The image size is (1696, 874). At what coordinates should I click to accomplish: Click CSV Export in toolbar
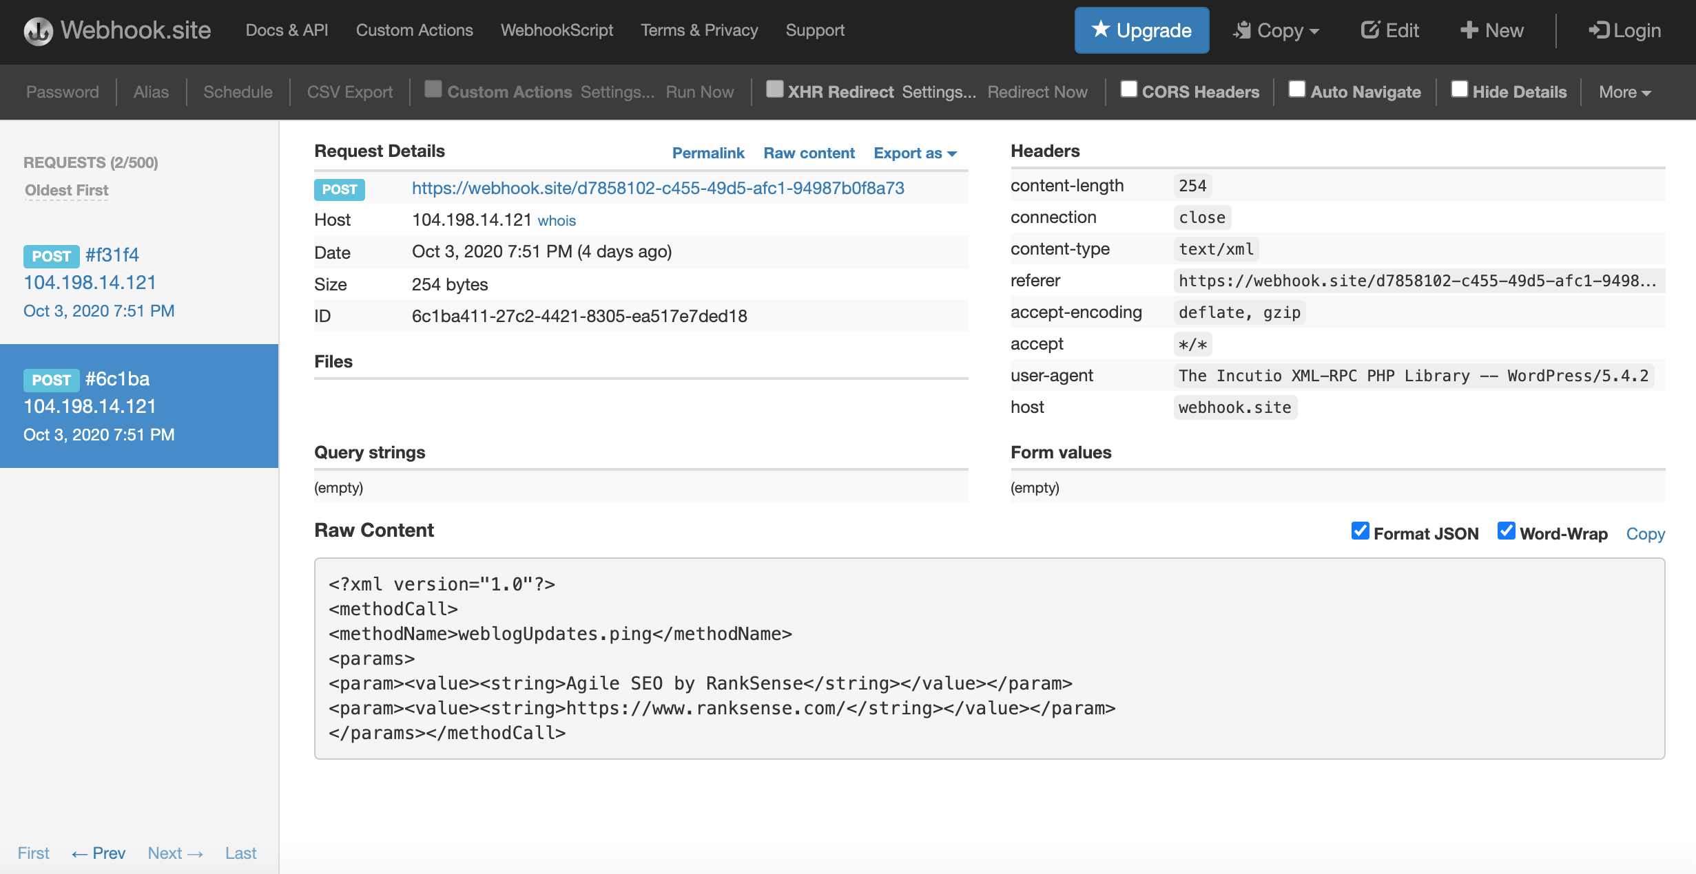pyautogui.click(x=349, y=92)
